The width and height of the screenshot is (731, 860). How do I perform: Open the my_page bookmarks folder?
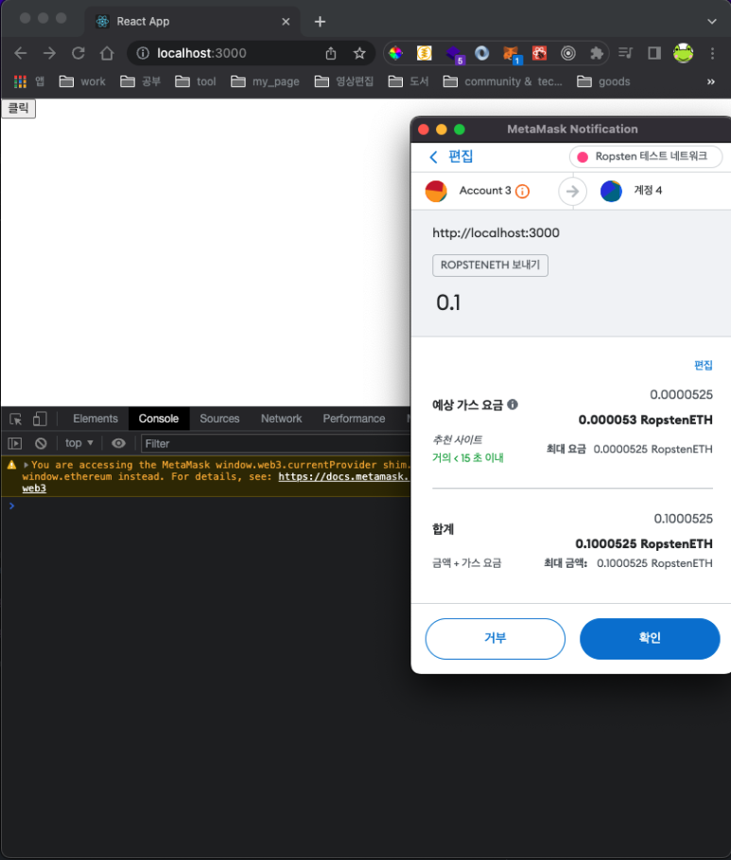[265, 81]
